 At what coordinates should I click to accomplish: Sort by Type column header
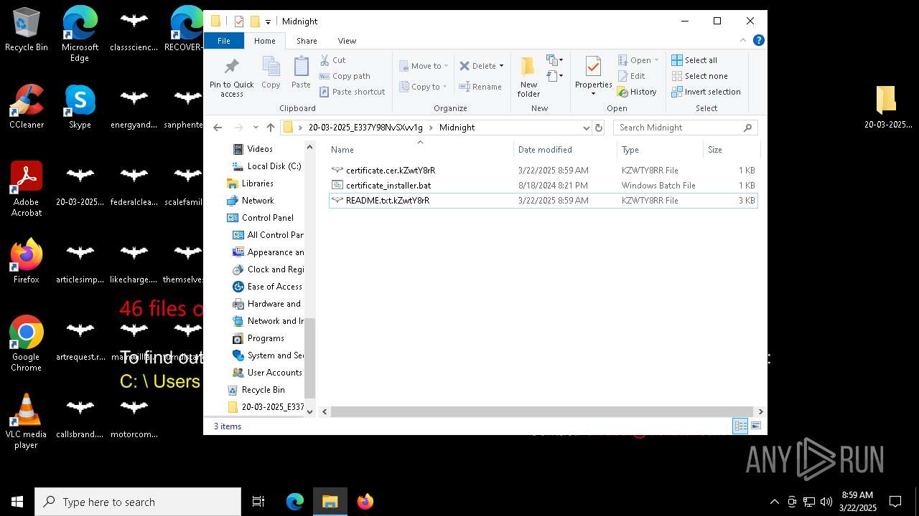pos(660,150)
